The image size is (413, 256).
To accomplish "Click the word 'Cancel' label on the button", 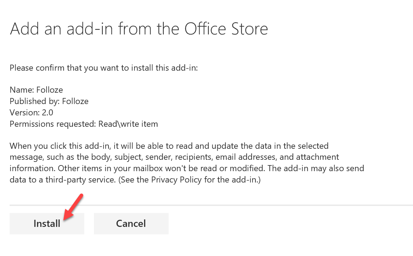I will (131, 223).
